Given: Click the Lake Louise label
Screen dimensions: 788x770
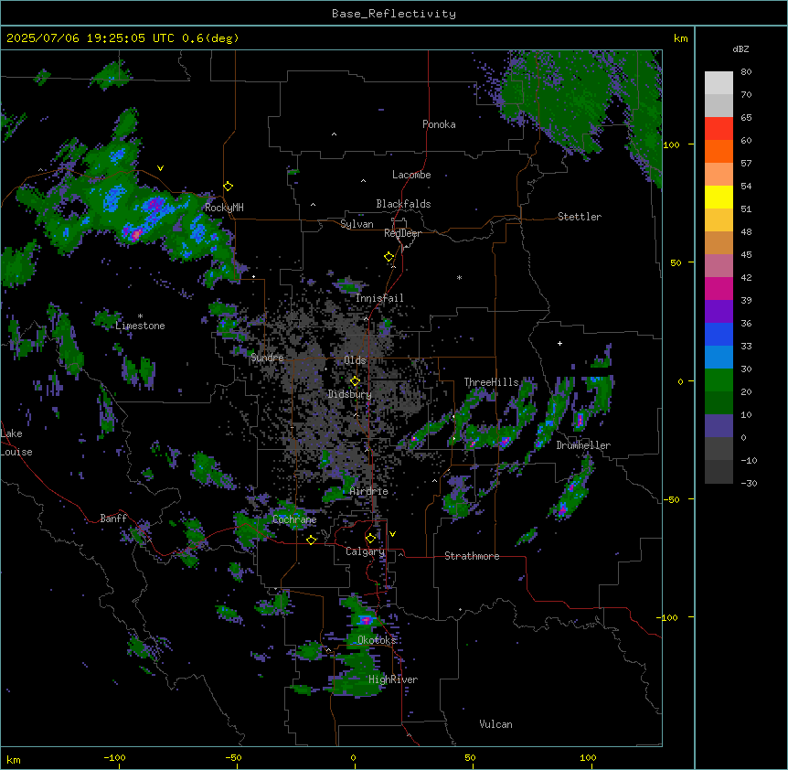Looking at the screenshot, I should [x=16, y=443].
